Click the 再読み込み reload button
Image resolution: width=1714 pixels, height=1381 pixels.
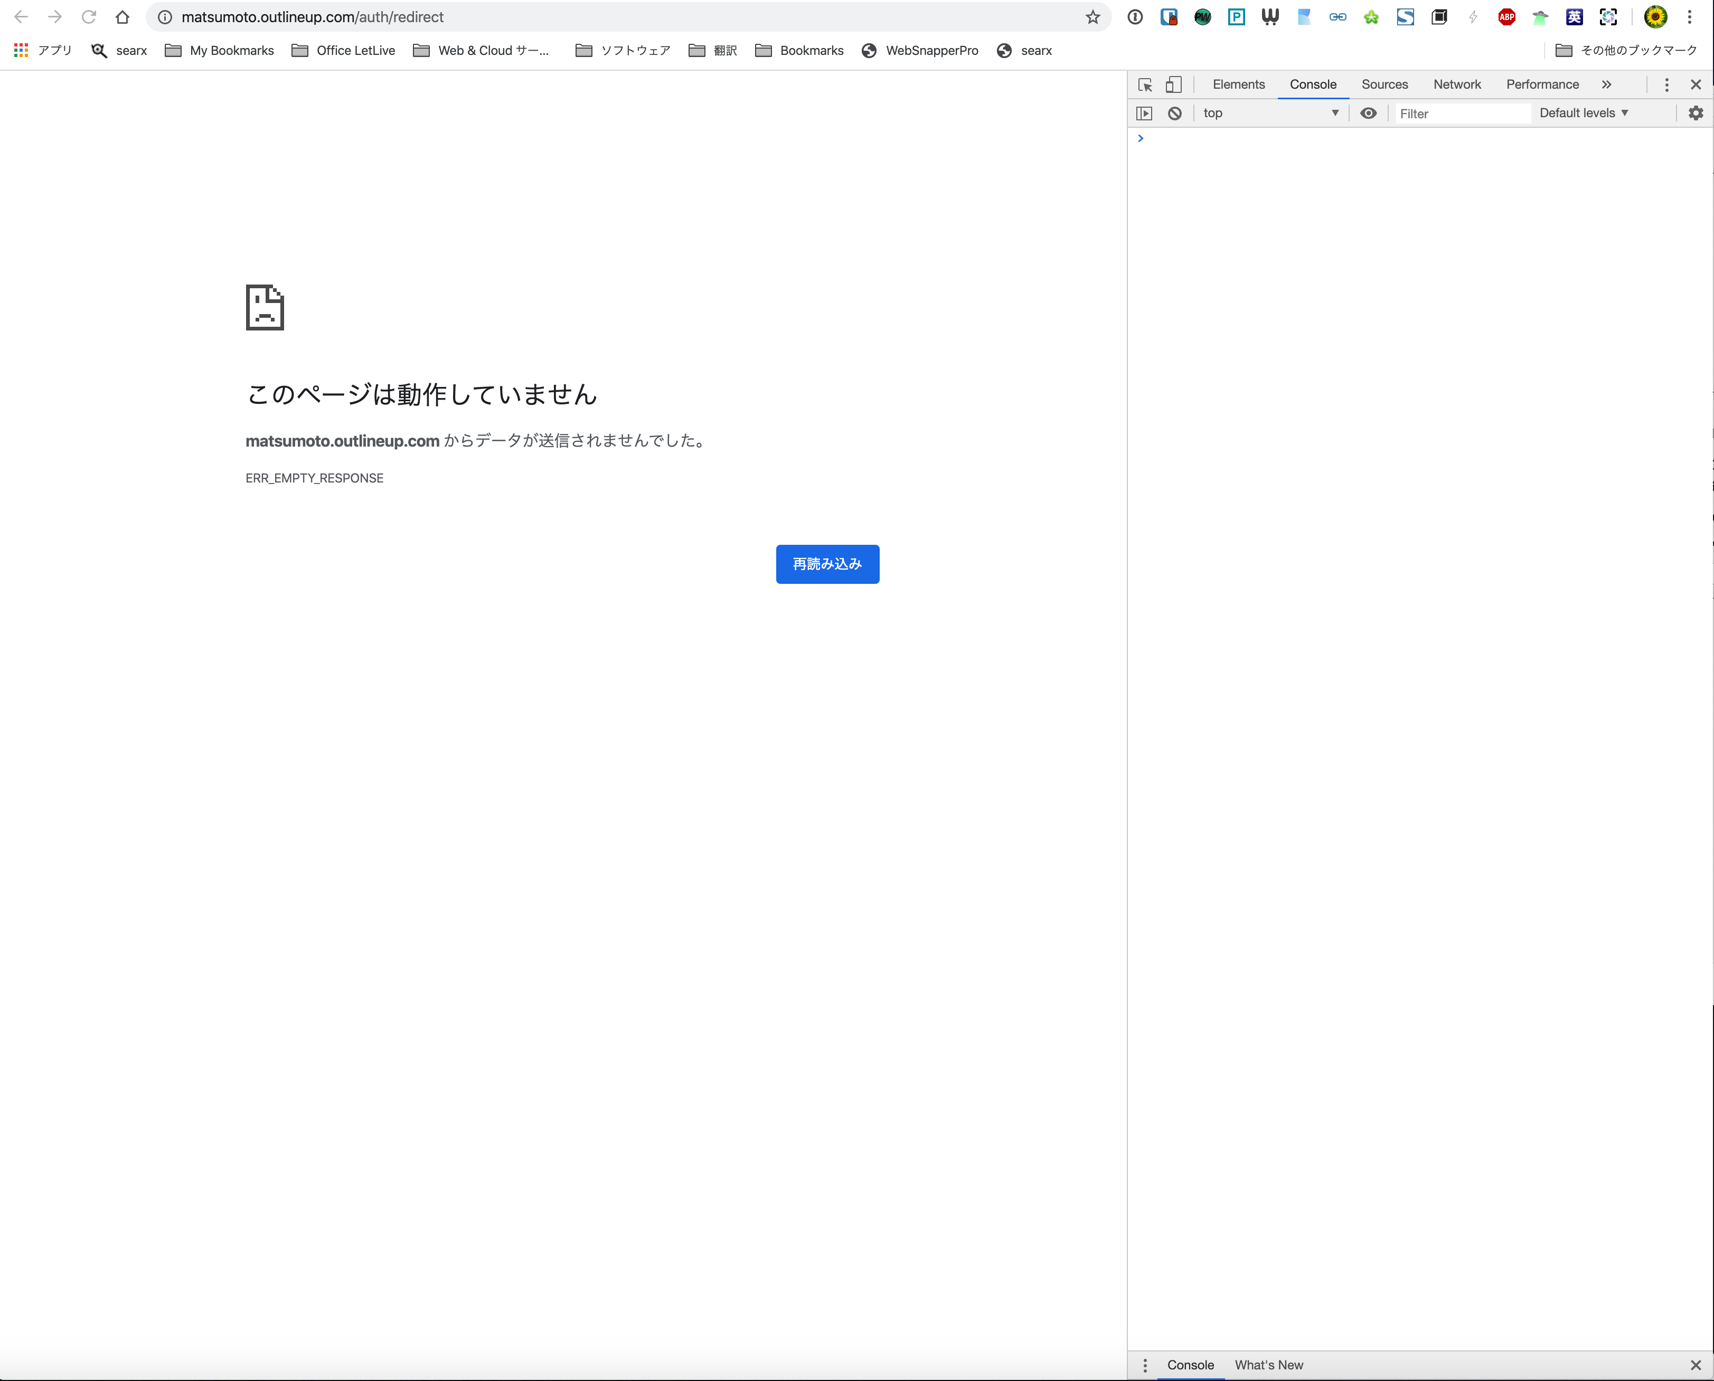pyautogui.click(x=827, y=564)
